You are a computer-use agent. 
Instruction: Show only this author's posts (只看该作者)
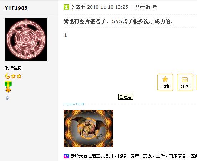[x=146, y=7]
